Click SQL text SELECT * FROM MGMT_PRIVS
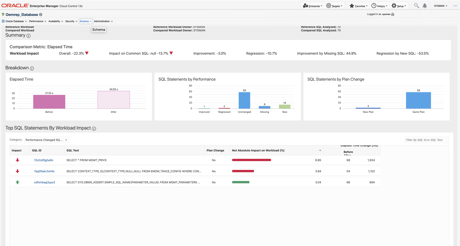Image resolution: width=460 pixels, height=246 pixels. pyautogui.click(x=87, y=160)
